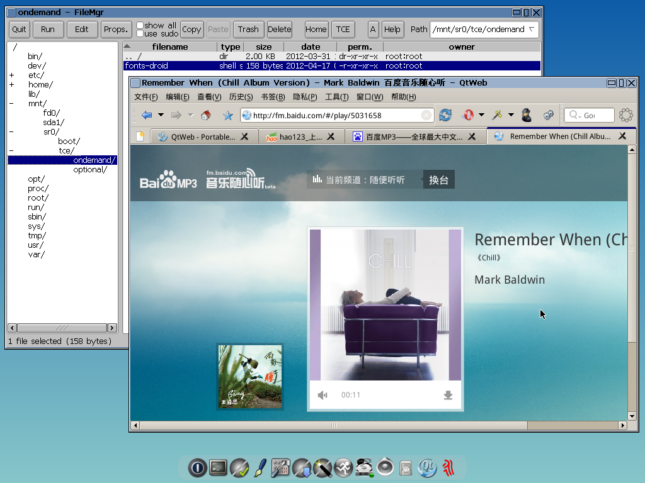The image size is (645, 483).
Task: Launch the Terminal from the dock
Action: (x=218, y=467)
